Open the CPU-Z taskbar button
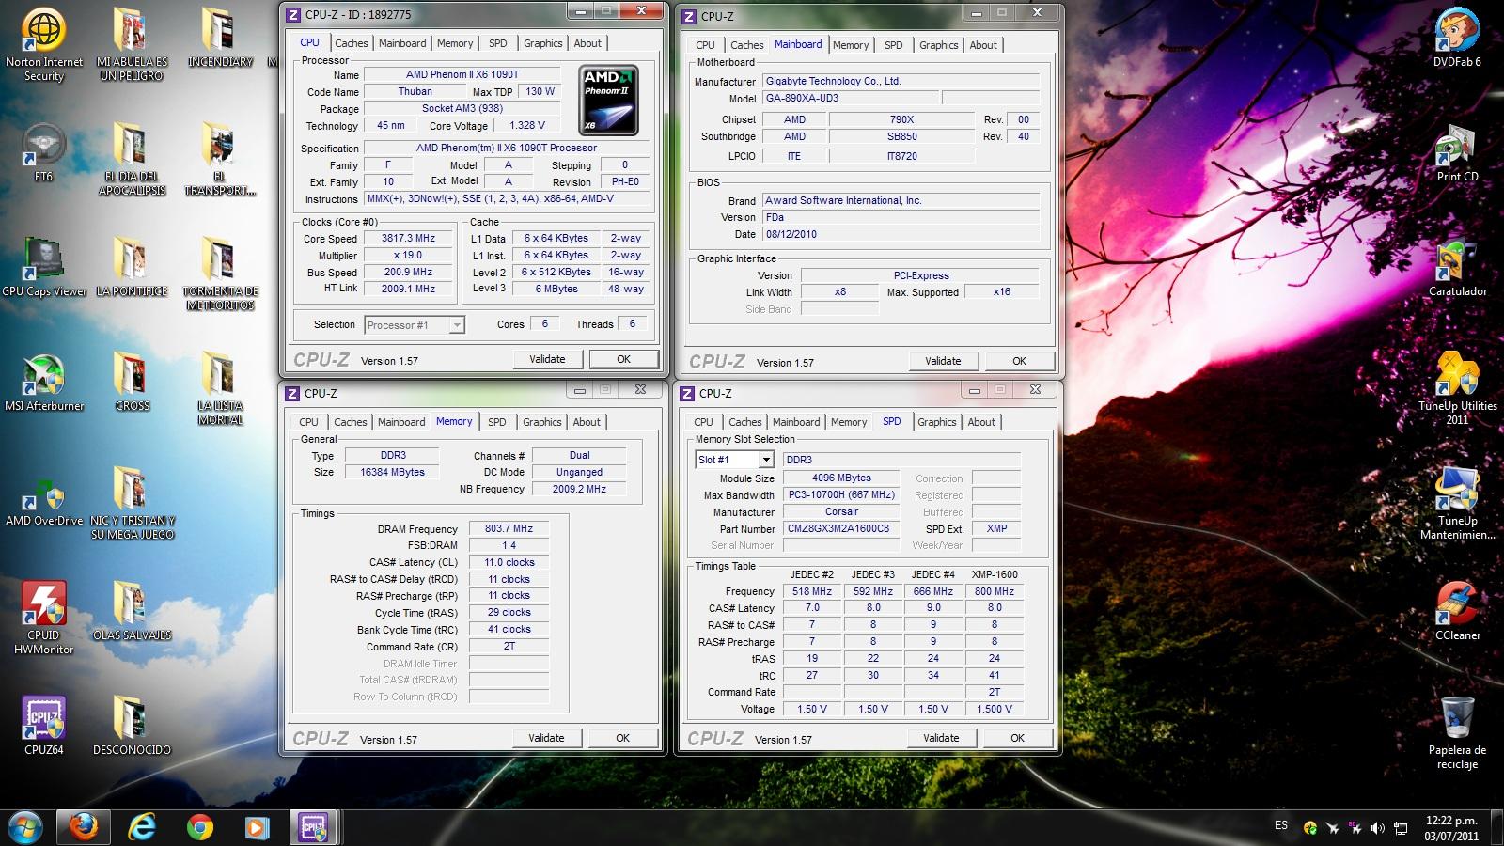The height and width of the screenshot is (846, 1504). [x=313, y=827]
